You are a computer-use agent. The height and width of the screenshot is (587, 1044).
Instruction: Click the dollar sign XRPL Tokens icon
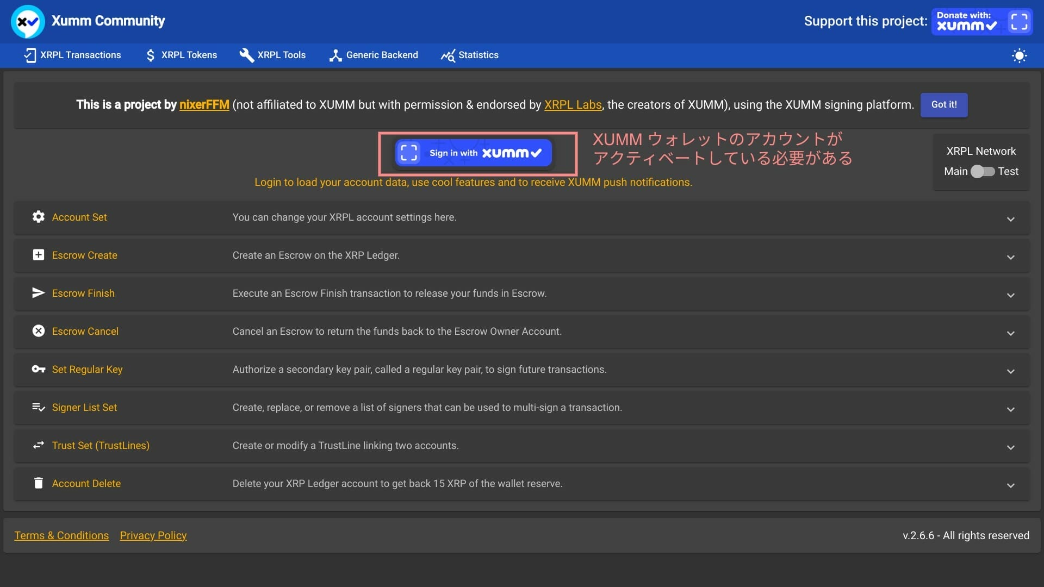[151, 55]
